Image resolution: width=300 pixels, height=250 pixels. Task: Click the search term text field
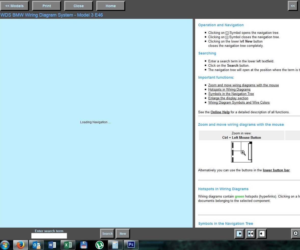(x=49, y=236)
